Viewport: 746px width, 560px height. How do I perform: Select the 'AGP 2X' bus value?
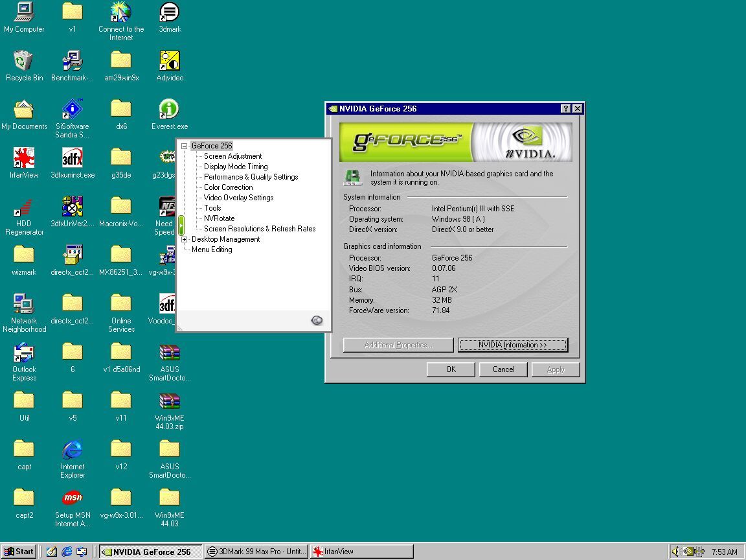pos(444,290)
